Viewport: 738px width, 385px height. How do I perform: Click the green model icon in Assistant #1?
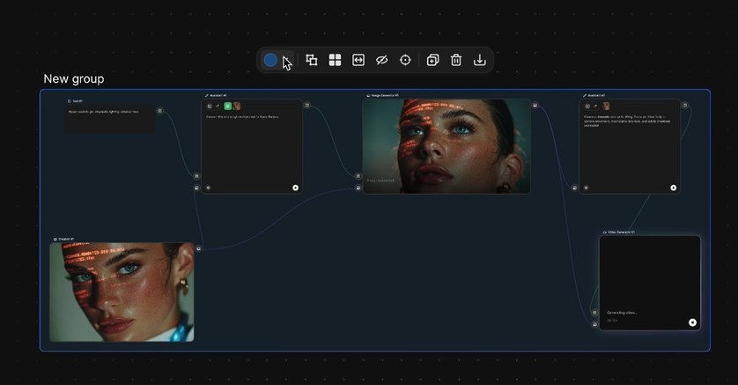[227, 106]
